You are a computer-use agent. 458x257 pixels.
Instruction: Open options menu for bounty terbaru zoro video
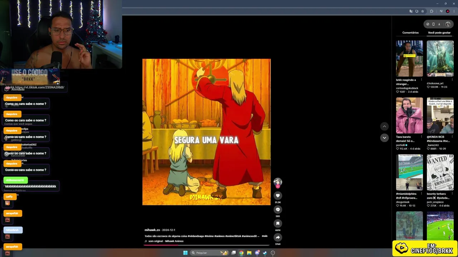click(452, 194)
